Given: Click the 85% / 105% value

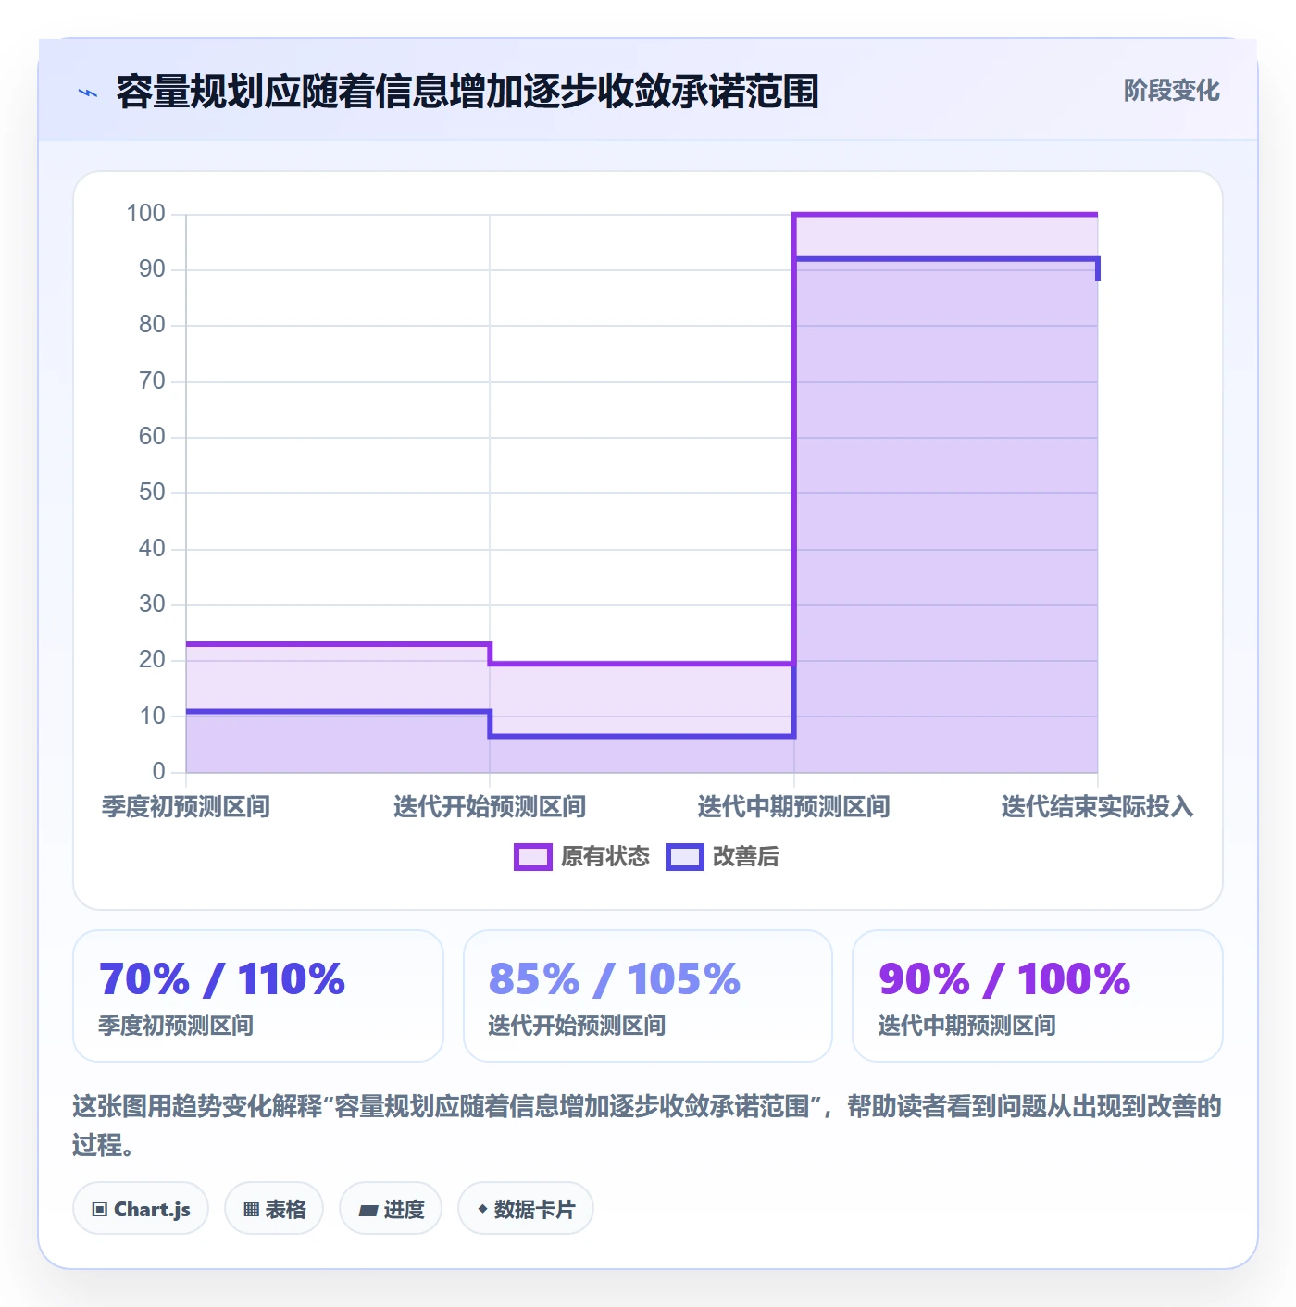Looking at the screenshot, I should 615,979.
